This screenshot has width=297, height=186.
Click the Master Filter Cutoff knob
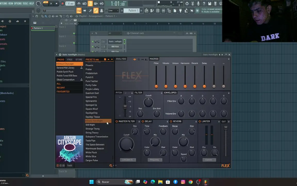[x=126, y=144]
